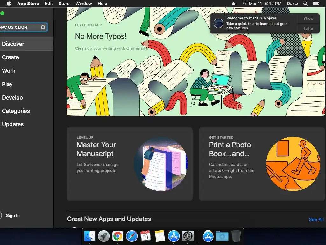Open the Apple menu icon

click(x=9, y=4)
